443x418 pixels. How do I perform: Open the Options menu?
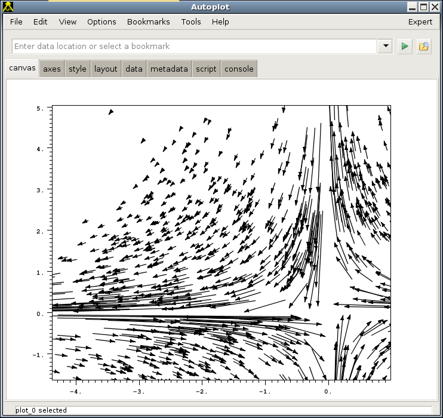(x=101, y=21)
